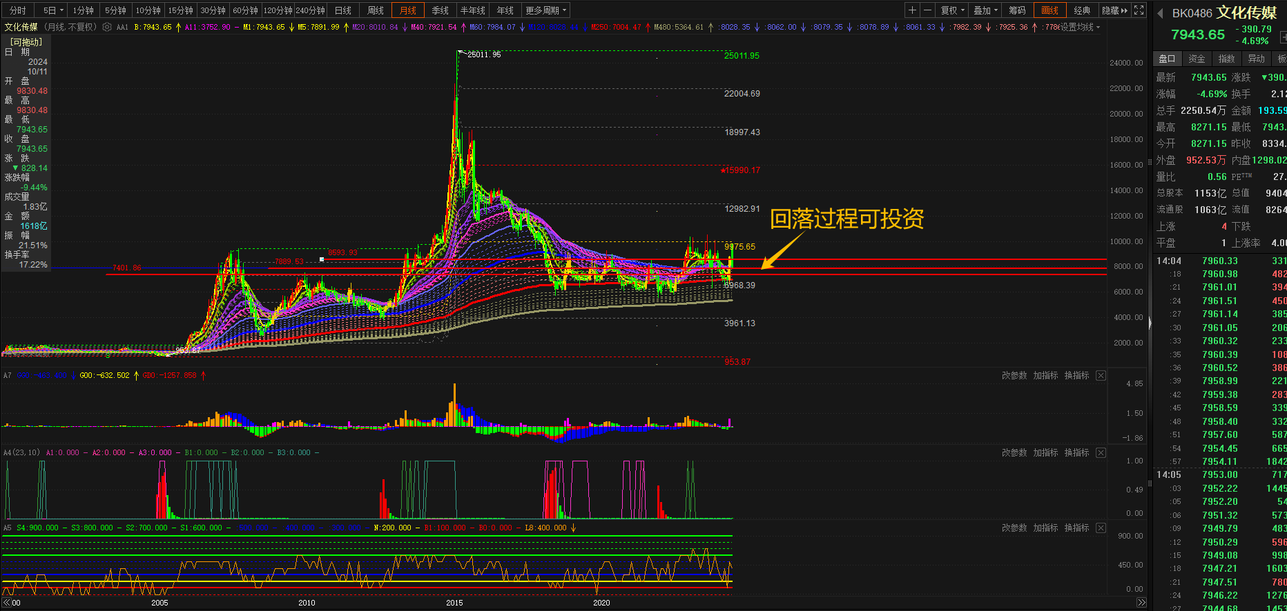Click the zoom in plus icon
Screen dimensions: 1287x611
tap(913, 10)
